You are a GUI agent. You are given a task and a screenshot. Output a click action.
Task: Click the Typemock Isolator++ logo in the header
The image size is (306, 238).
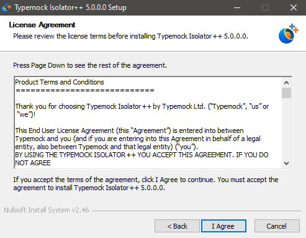click(x=289, y=34)
